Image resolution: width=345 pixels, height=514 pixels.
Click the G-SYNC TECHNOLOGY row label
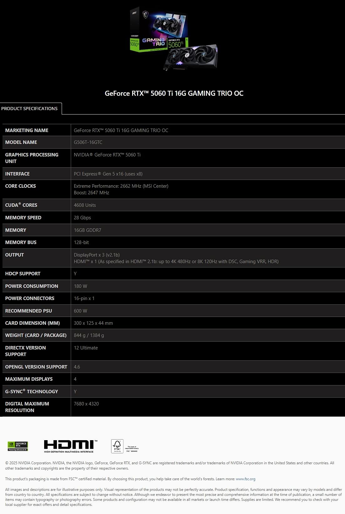click(x=32, y=391)
